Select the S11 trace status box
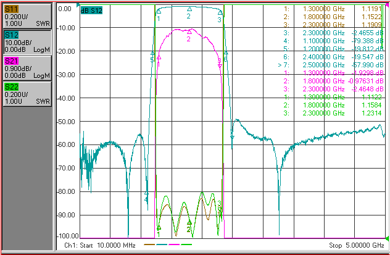Screen dimensions: 390x255 tap(27, 16)
